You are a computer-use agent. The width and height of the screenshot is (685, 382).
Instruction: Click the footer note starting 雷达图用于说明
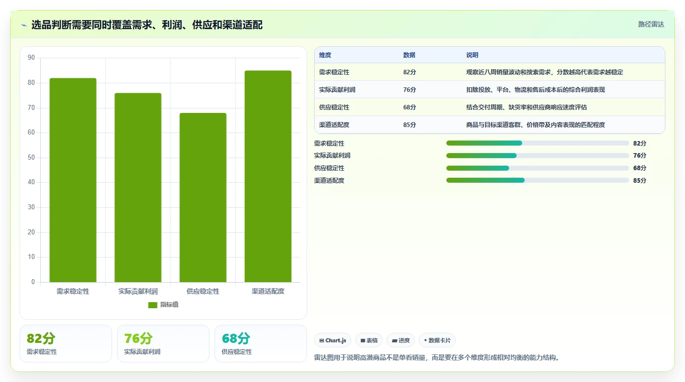437,358
